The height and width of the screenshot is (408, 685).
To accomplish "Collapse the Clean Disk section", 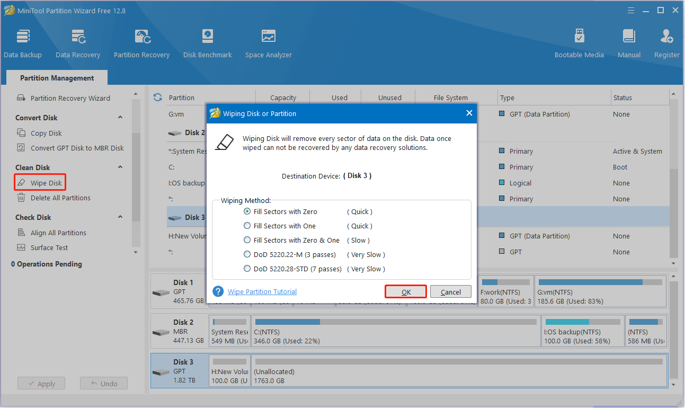I will pos(120,167).
